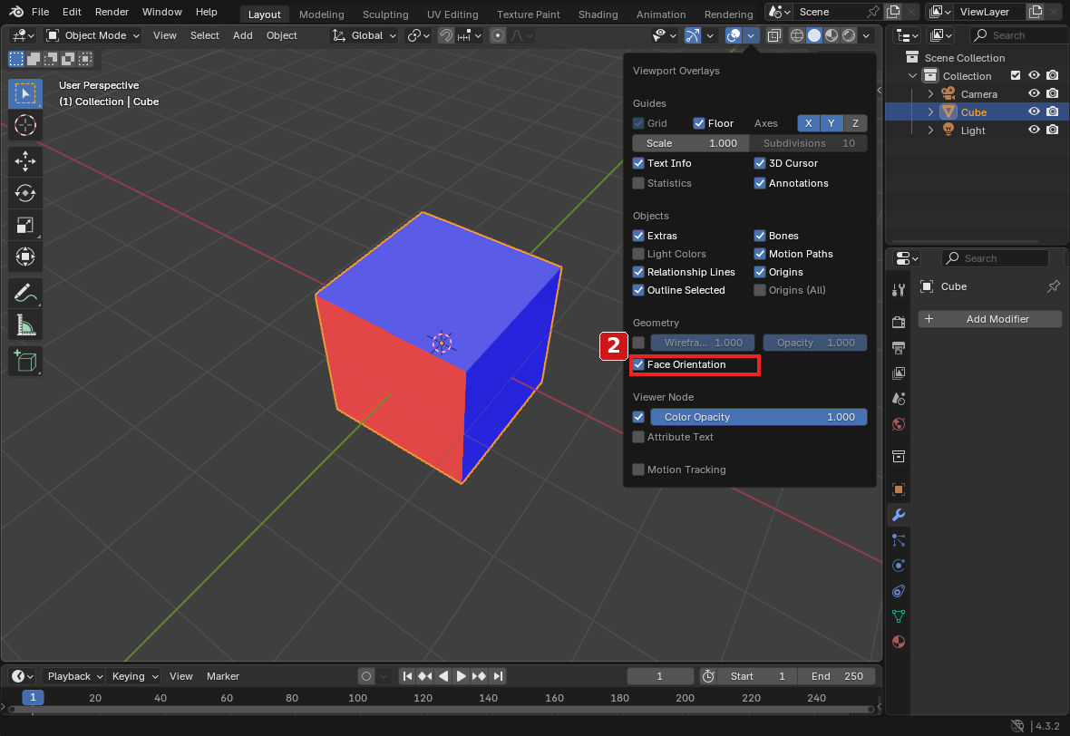
Task: Activate the Move tool
Action: click(25, 161)
